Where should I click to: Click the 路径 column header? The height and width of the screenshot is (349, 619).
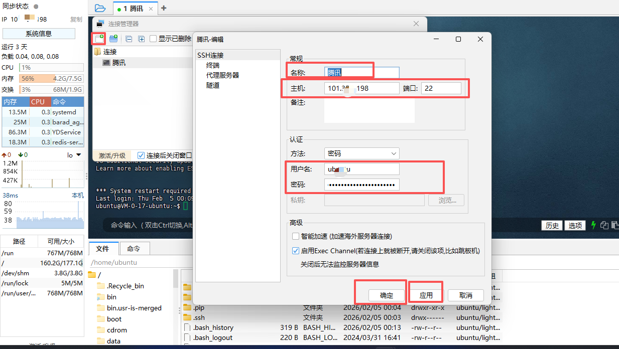click(19, 241)
